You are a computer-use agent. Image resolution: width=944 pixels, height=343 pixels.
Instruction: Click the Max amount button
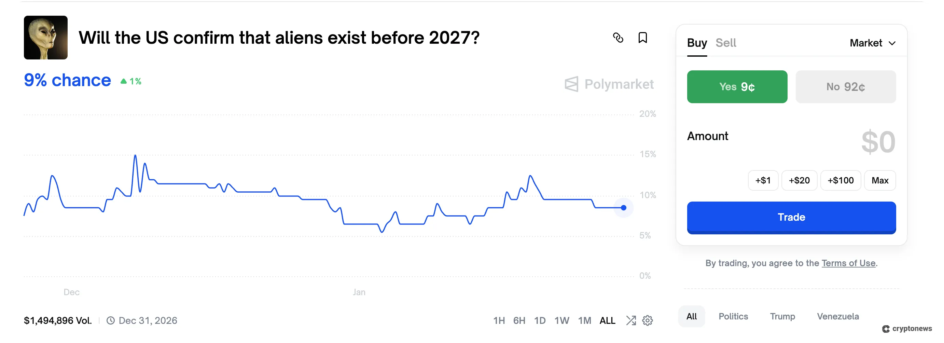pos(880,180)
